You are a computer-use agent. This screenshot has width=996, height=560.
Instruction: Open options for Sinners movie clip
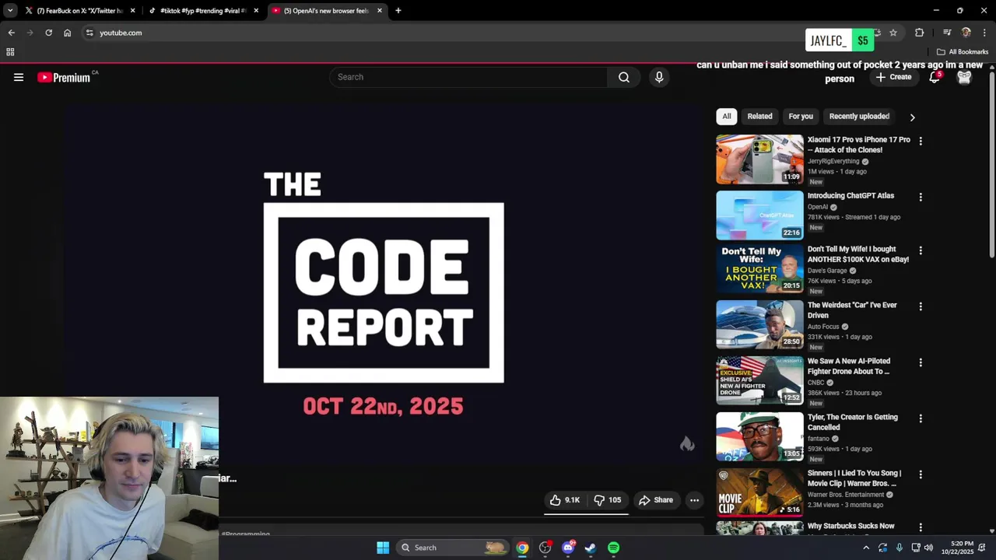[921, 474]
